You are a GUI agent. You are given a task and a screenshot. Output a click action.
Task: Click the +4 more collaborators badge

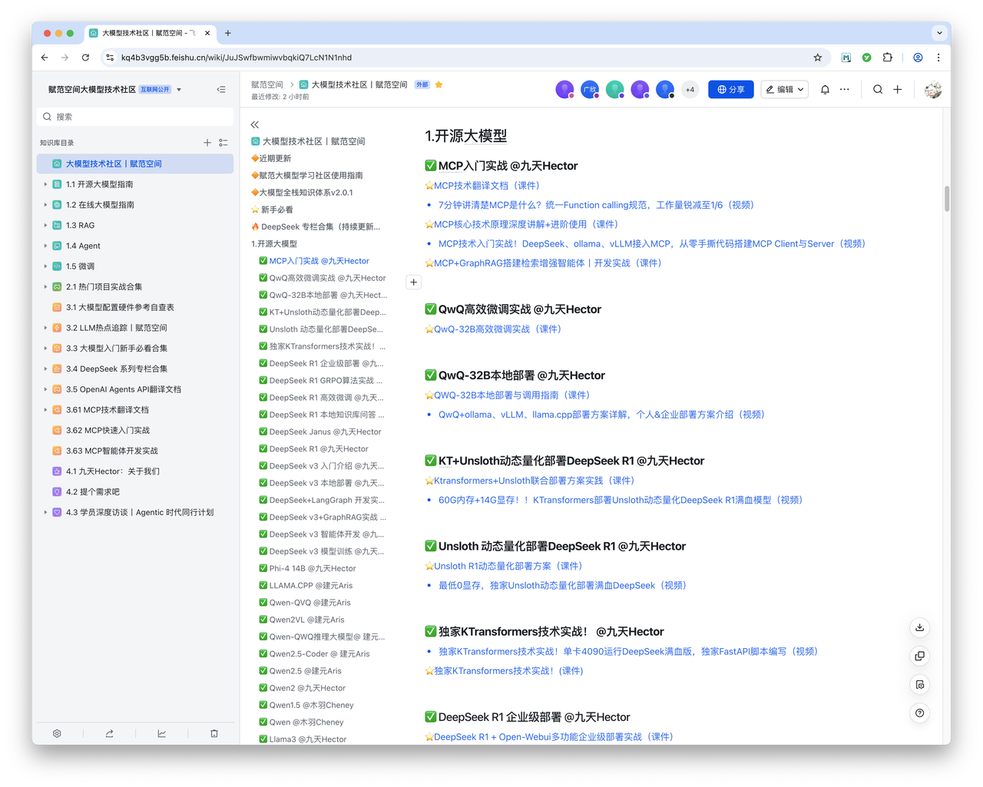coord(690,90)
